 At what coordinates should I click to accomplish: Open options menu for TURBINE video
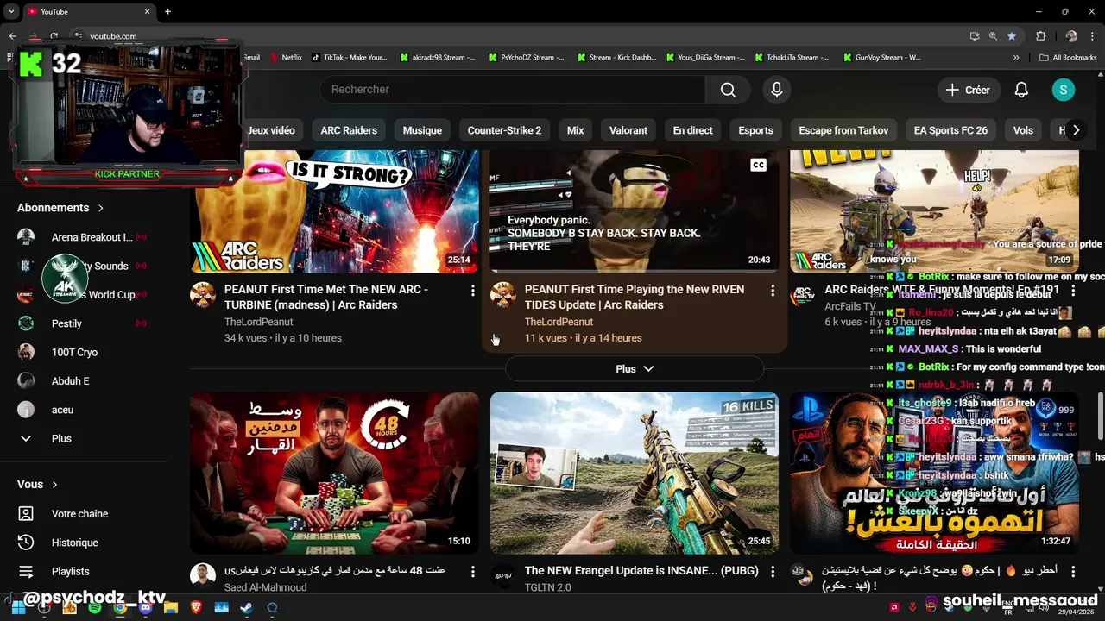(x=472, y=291)
